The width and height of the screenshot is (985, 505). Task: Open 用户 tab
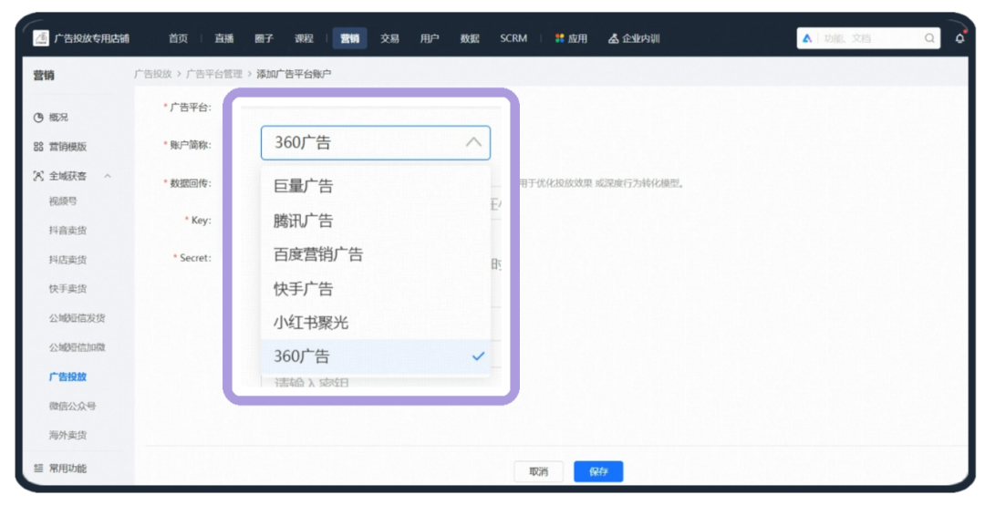click(430, 38)
